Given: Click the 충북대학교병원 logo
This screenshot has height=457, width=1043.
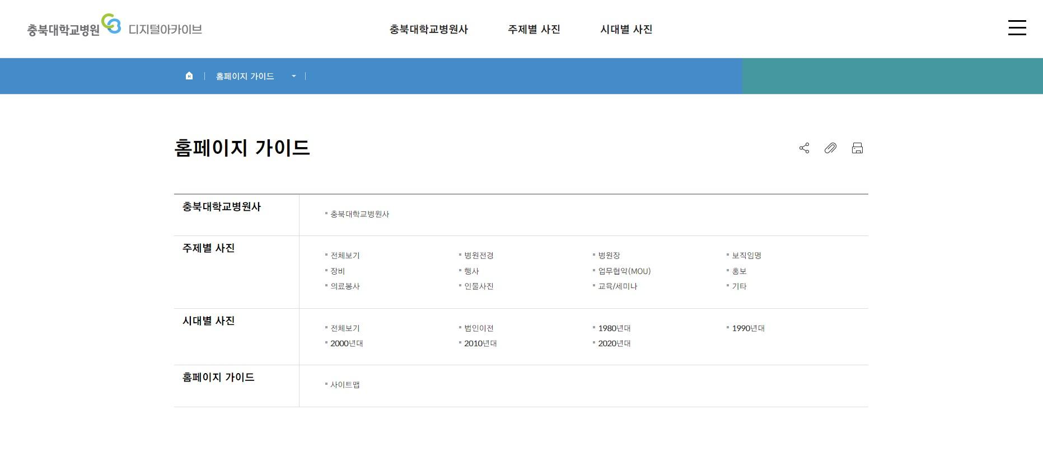Looking at the screenshot, I should [x=73, y=27].
